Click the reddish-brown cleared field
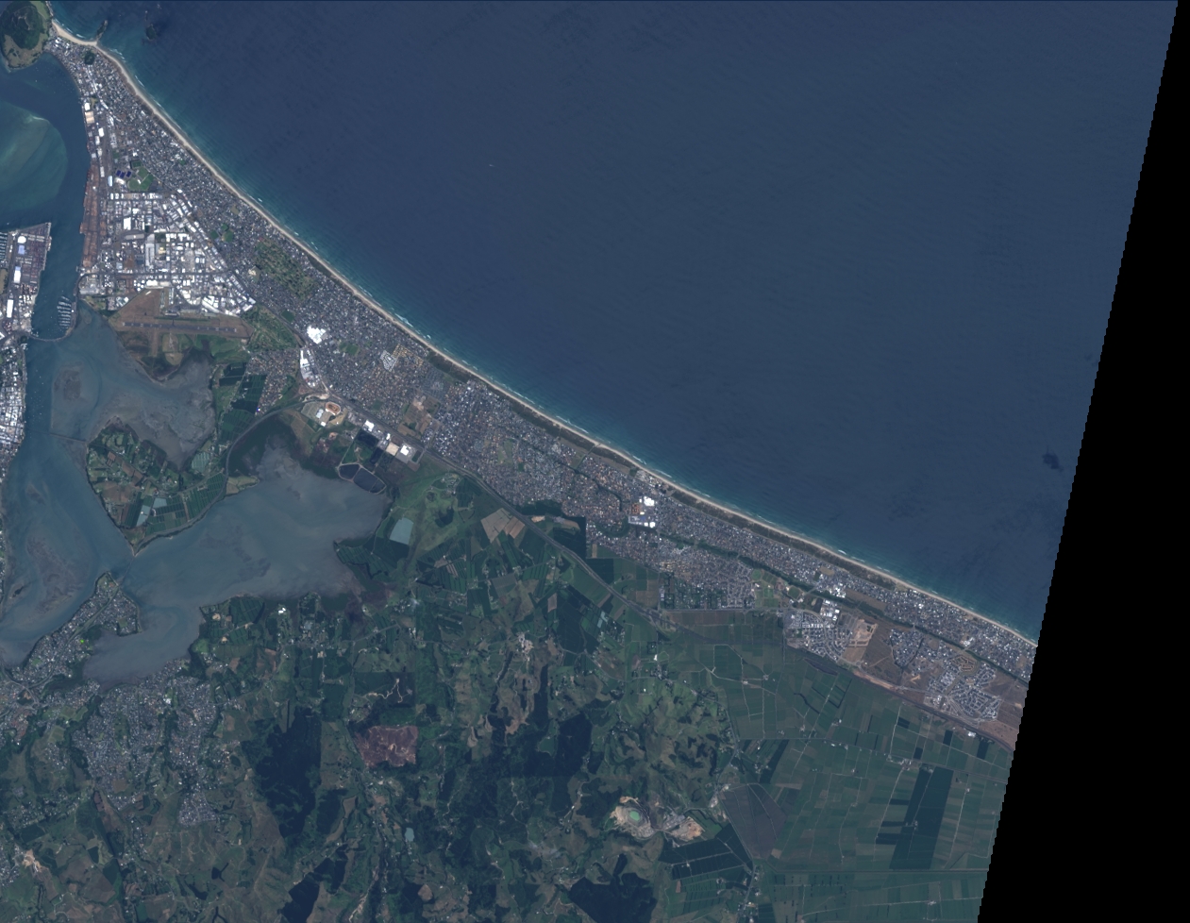This screenshot has height=923, width=1190. (388, 745)
